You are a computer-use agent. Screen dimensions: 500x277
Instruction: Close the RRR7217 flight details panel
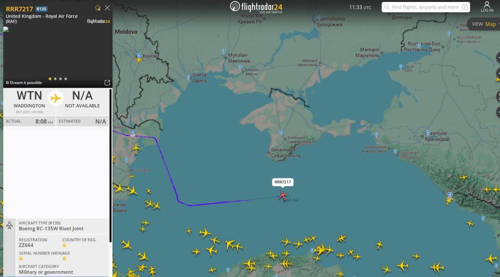click(x=107, y=8)
